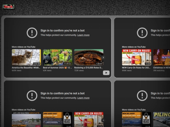Image resolution: width=170 pixels, height=127 pixels.
Task: Click exclamation warning icon in bottom-left panel
Action: [x=32, y=96]
